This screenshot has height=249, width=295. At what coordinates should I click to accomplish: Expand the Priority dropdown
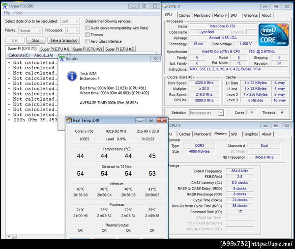coord(31,30)
